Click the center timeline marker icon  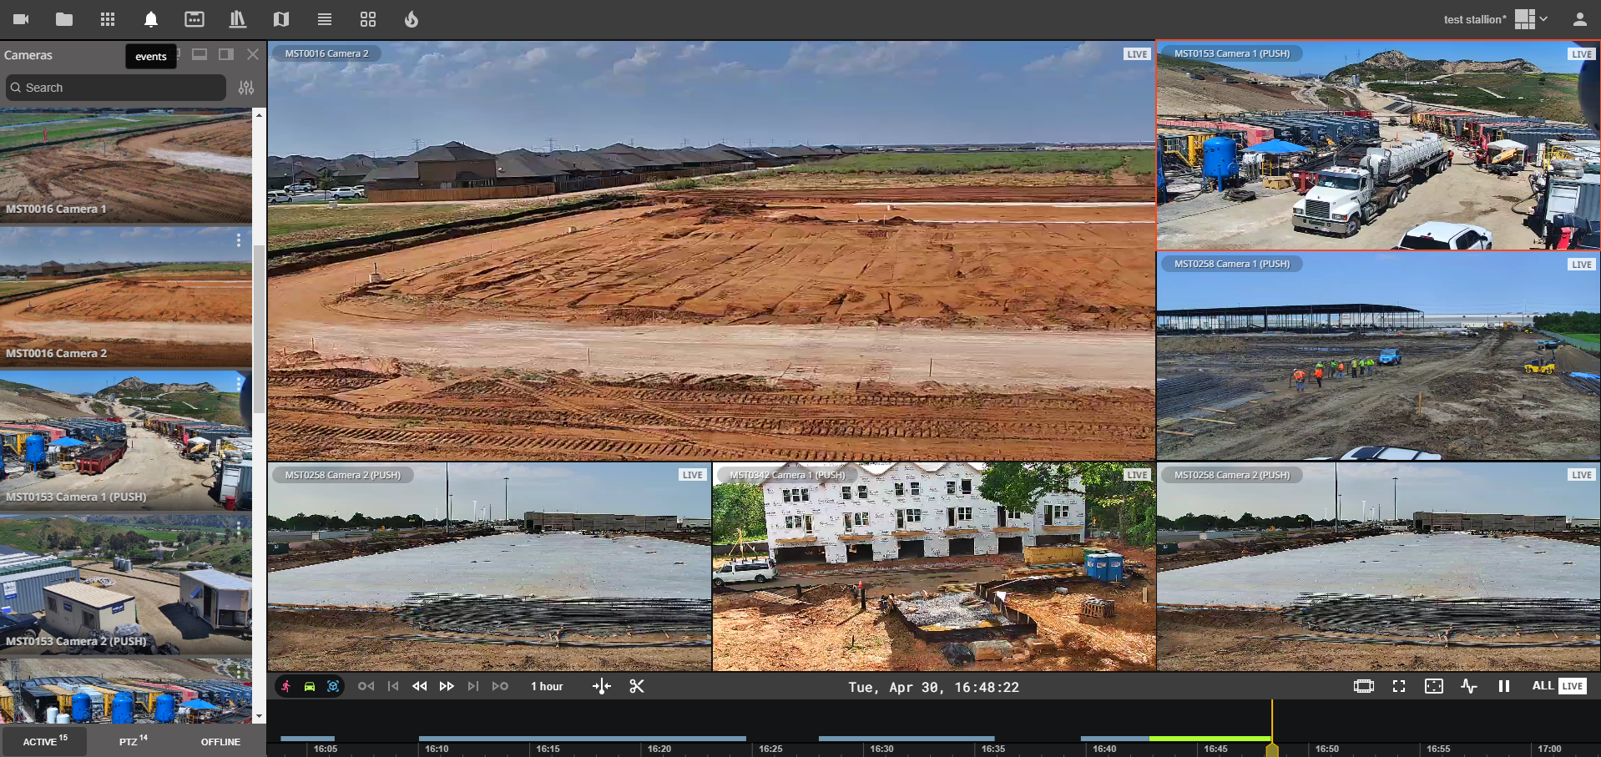pyautogui.click(x=602, y=686)
